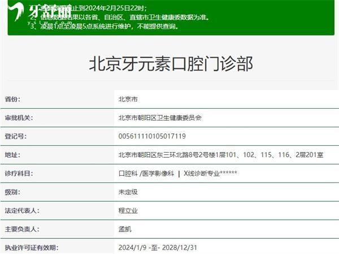The height and width of the screenshot is (254, 339).
Task: Click the 登记号 label
Action: (16, 136)
